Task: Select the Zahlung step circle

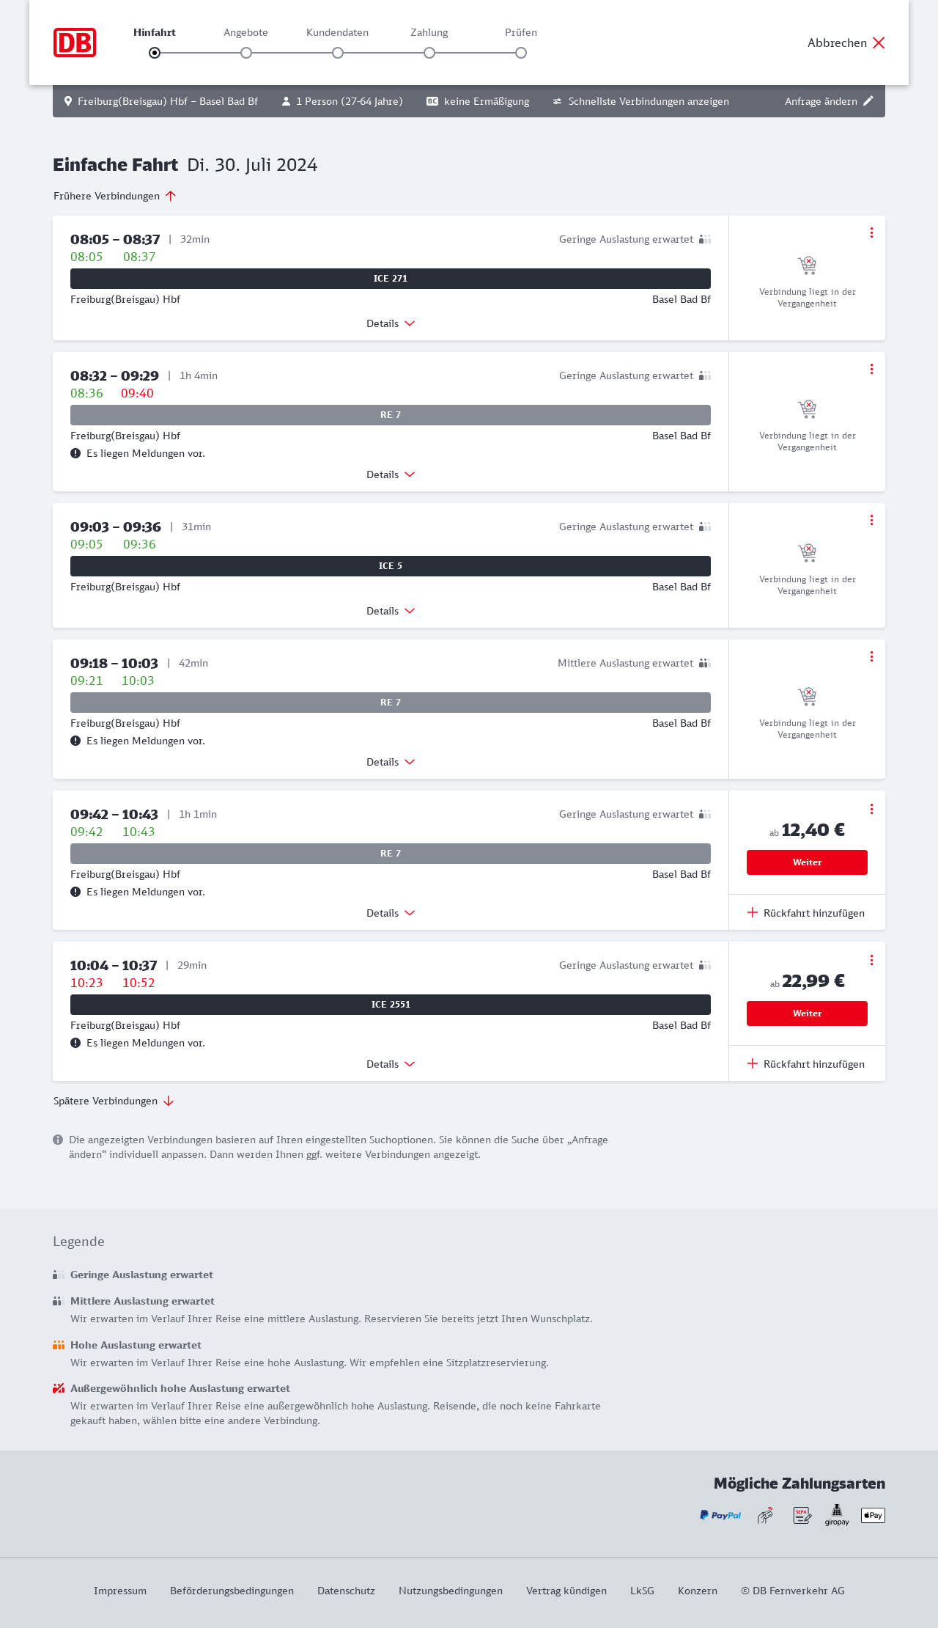Action: 429,53
